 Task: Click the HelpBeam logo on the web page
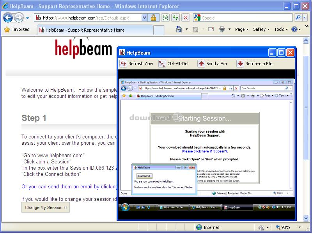point(83,48)
